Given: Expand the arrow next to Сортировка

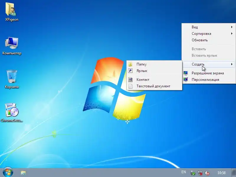Looking at the screenshot, I should 232,34.
